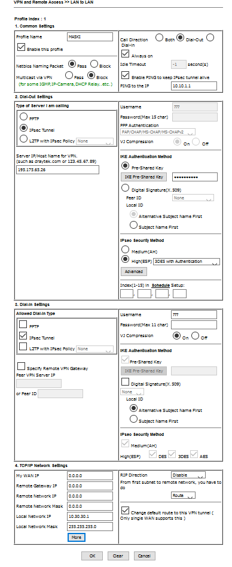Select PPTP as dial-out server type

[23, 116]
